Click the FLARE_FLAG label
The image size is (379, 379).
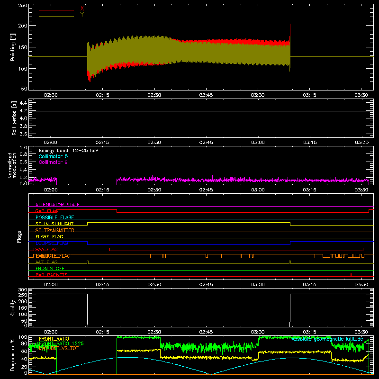(x=49, y=236)
